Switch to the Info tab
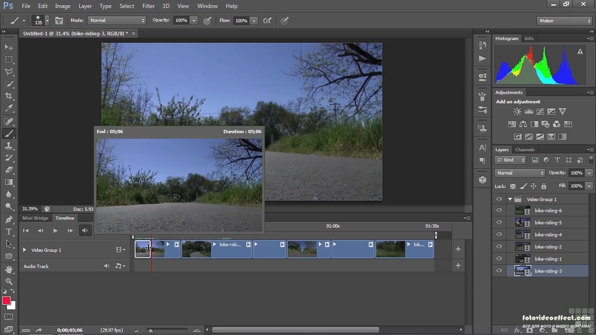The width and height of the screenshot is (596, 335). [x=529, y=38]
